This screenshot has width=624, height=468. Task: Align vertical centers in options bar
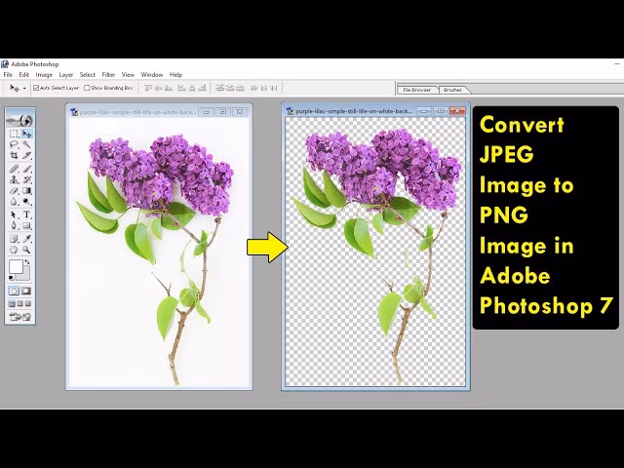158,88
